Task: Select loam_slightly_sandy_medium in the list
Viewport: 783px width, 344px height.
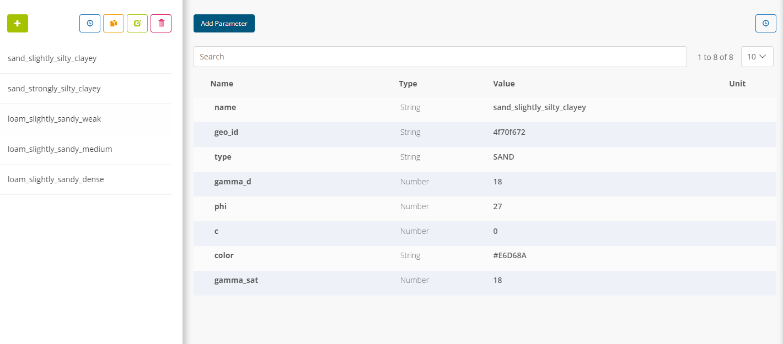Action: click(x=60, y=149)
